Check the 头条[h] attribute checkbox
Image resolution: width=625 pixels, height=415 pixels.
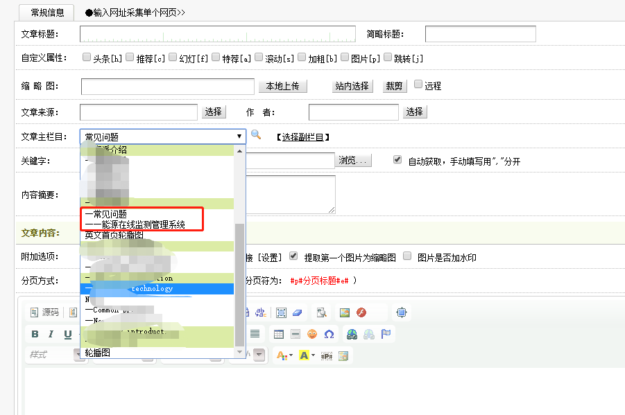pos(87,58)
